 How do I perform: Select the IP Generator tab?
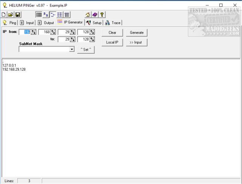pyautogui.click(x=70, y=22)
